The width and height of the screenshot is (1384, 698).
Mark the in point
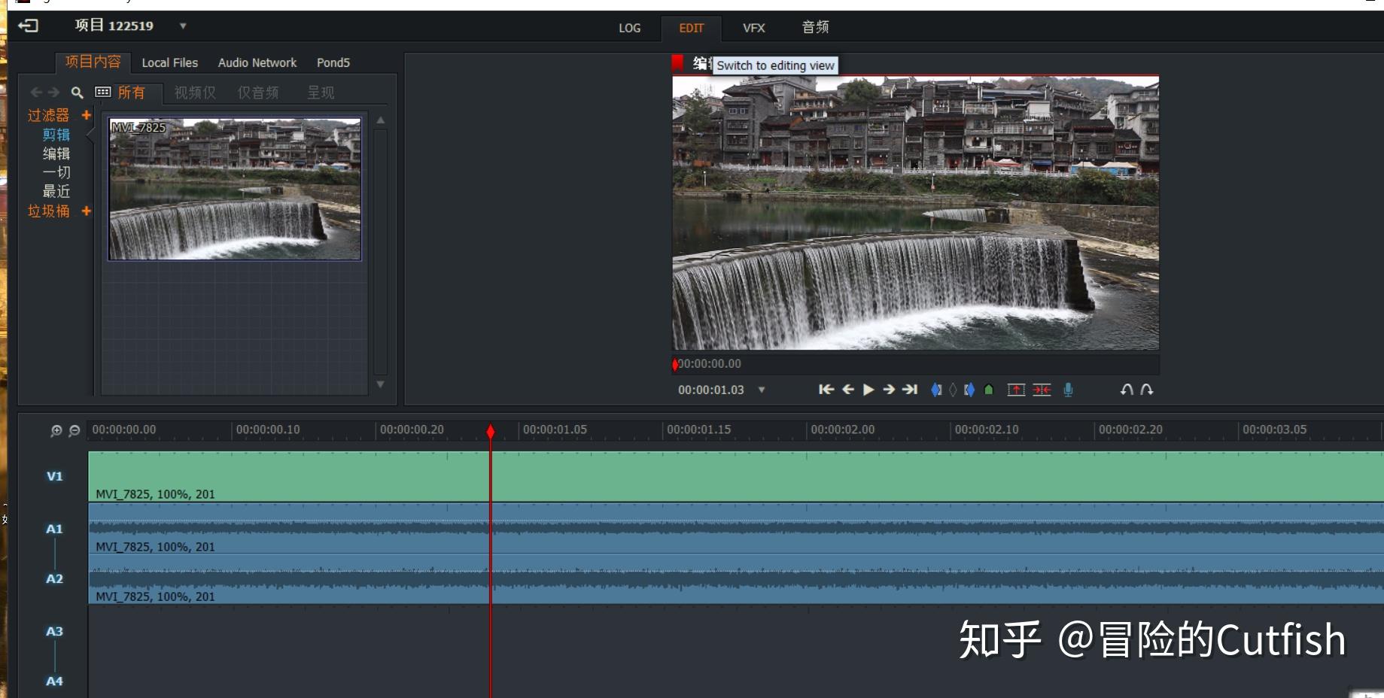[936, 390]
